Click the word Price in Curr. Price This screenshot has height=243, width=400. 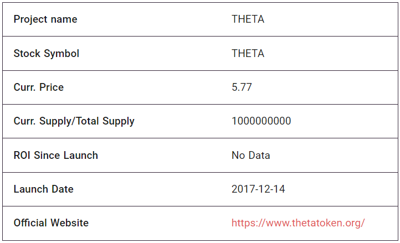click(52, 87)
